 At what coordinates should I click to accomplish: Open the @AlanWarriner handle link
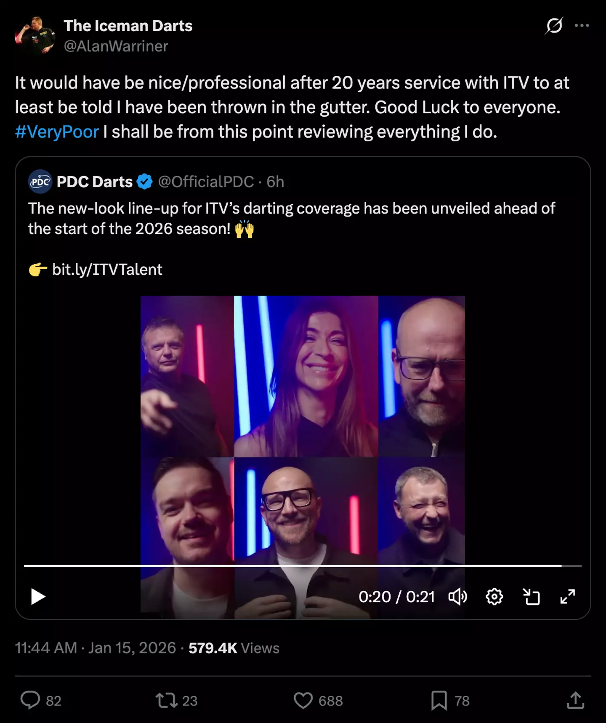click(116, 46)
